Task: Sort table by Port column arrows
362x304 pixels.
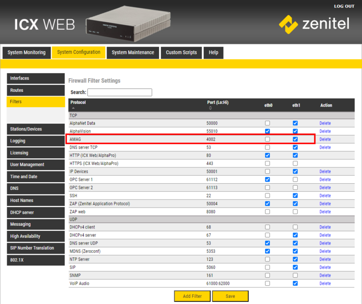Action: click(x=210, y=108)
